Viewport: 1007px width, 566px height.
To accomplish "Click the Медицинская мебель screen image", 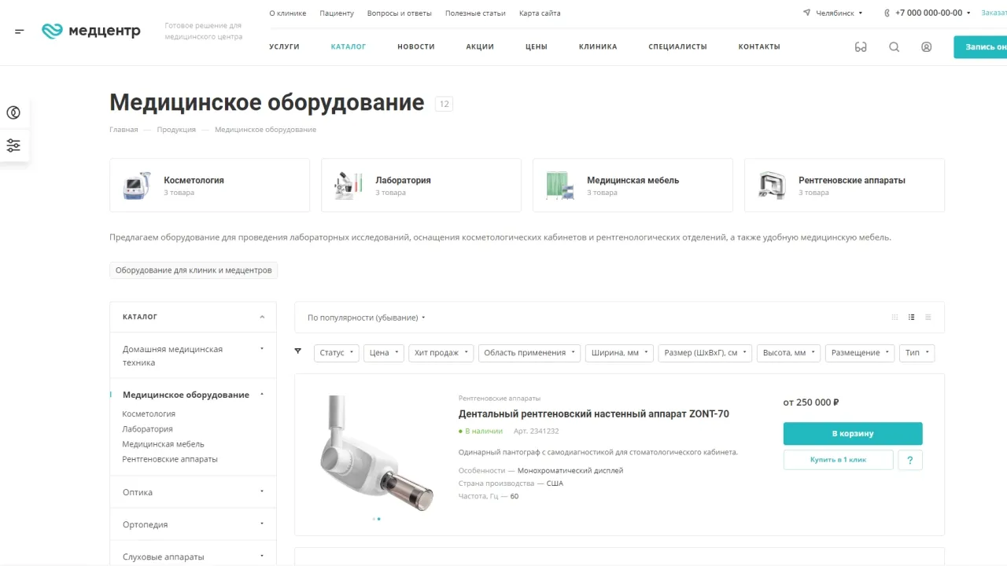I will 560,186.
